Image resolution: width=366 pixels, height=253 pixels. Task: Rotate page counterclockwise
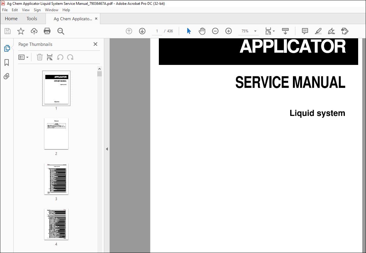[x=60, y=57]
